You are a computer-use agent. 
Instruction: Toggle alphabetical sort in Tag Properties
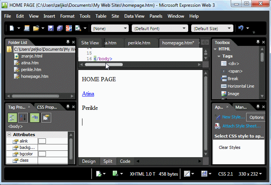(x=23, y=117)
